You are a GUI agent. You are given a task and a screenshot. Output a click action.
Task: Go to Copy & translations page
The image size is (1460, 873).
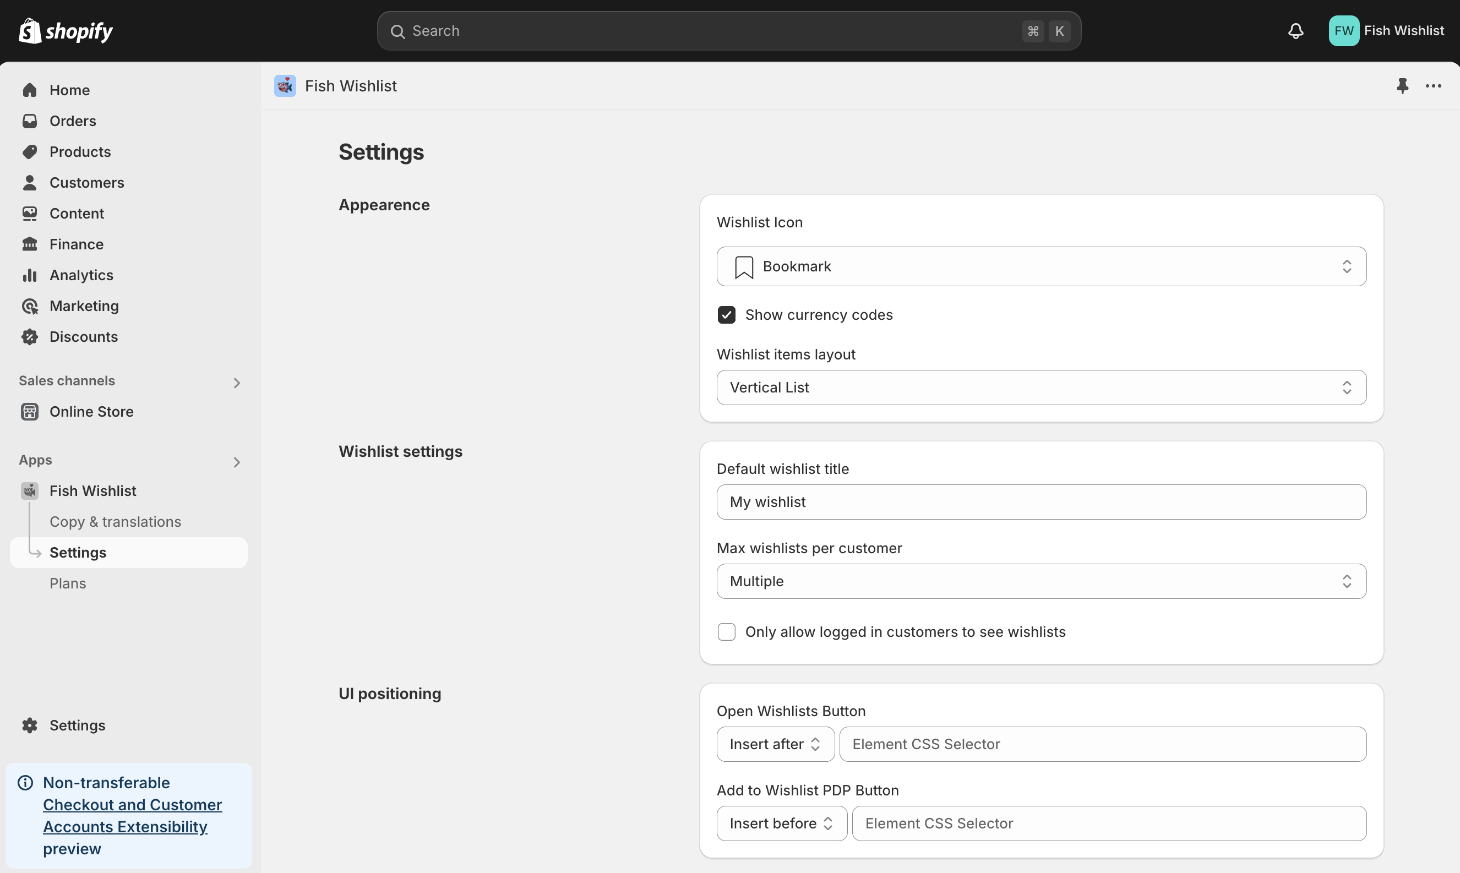coord(115,521)
